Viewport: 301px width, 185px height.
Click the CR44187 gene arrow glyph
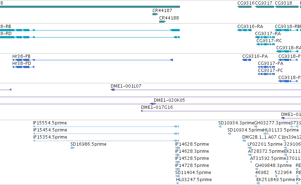pos(155,14)
